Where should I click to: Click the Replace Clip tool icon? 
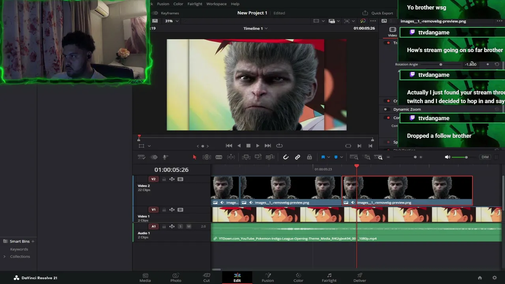coord(270,157)
